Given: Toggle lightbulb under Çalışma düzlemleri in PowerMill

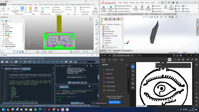Looking at the screenshot, I should point(7,48).
